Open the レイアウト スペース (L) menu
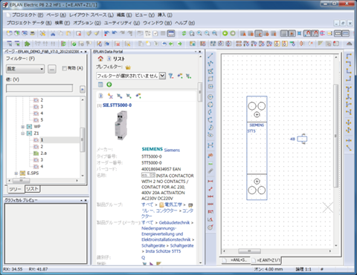The image size is (357, 275). (x=91, y=15)
